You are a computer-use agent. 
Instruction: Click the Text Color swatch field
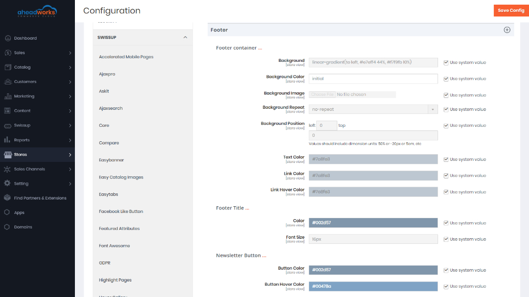point(373,159)
